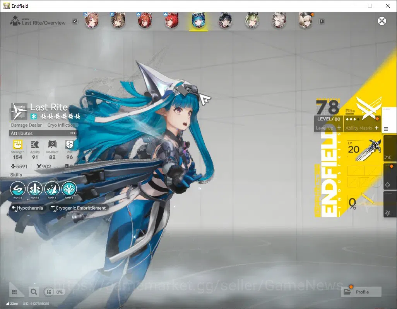This screenshot has width=397, height=309.
Task: Select the blue-haired Last Rite portrait
Action: 198,20
